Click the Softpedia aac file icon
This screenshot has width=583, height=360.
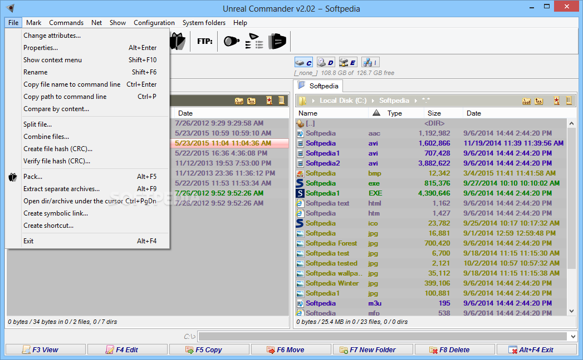click(x=300, y=133)
